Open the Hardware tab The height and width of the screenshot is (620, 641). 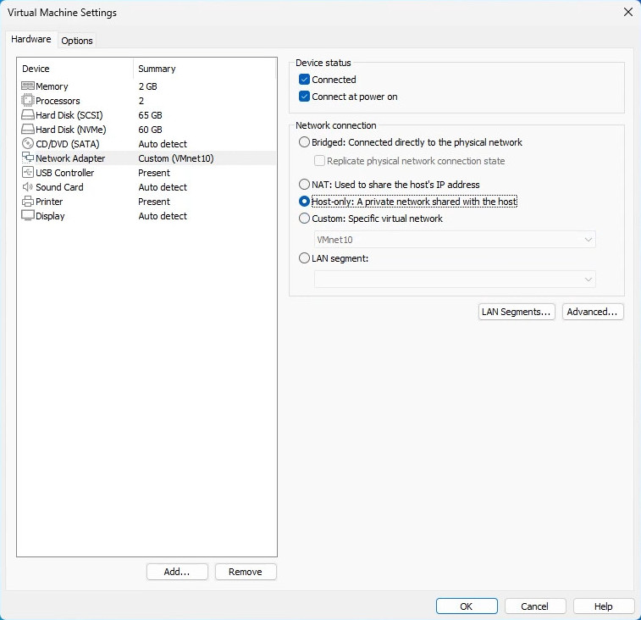click(31, 40)
